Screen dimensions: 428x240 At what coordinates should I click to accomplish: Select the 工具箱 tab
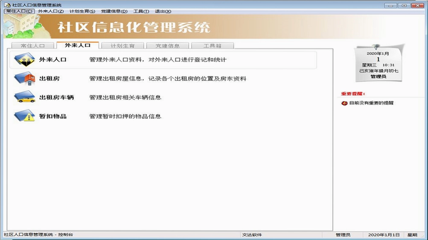213,46
